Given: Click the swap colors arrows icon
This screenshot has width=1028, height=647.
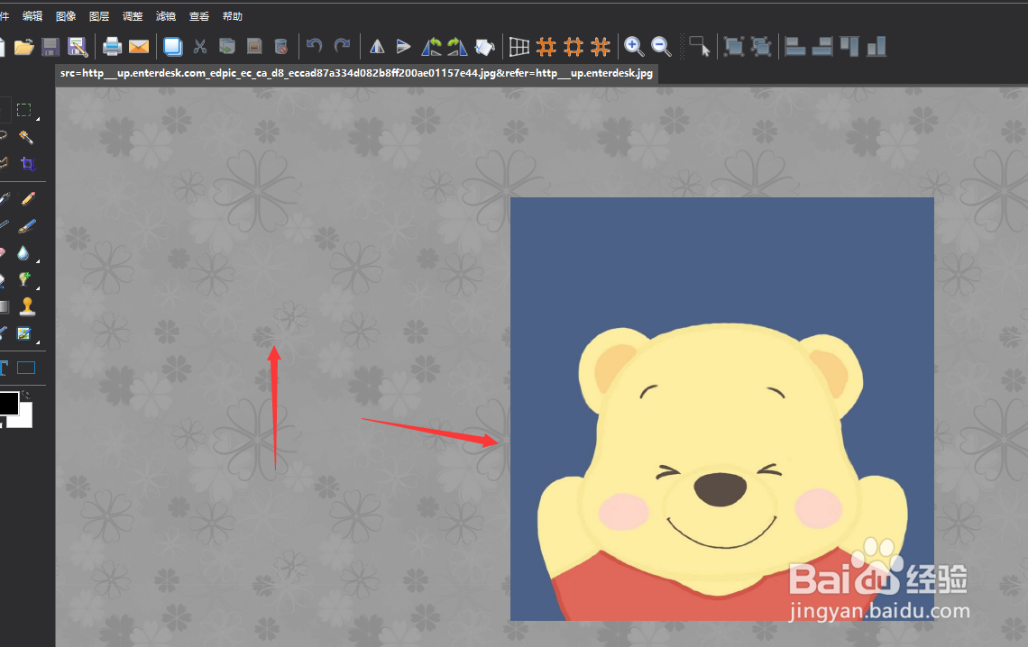Looking at the screenshot, I should coord(25,395).
